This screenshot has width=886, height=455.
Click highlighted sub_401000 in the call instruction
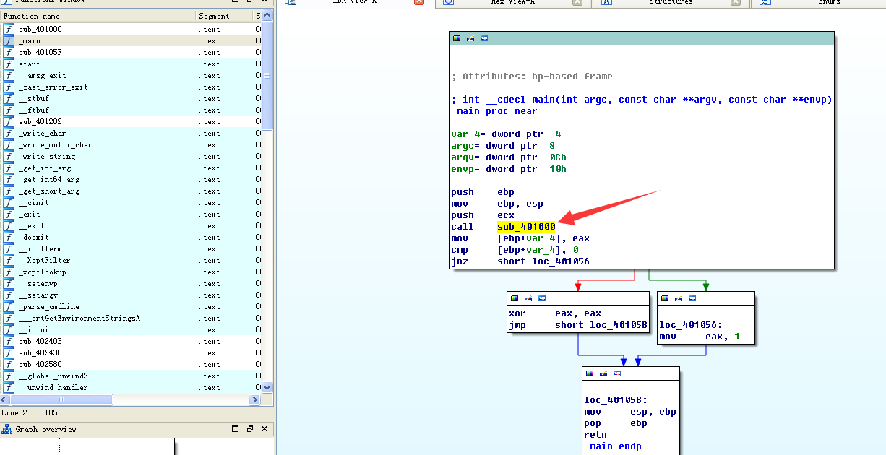tap(526, 227)
